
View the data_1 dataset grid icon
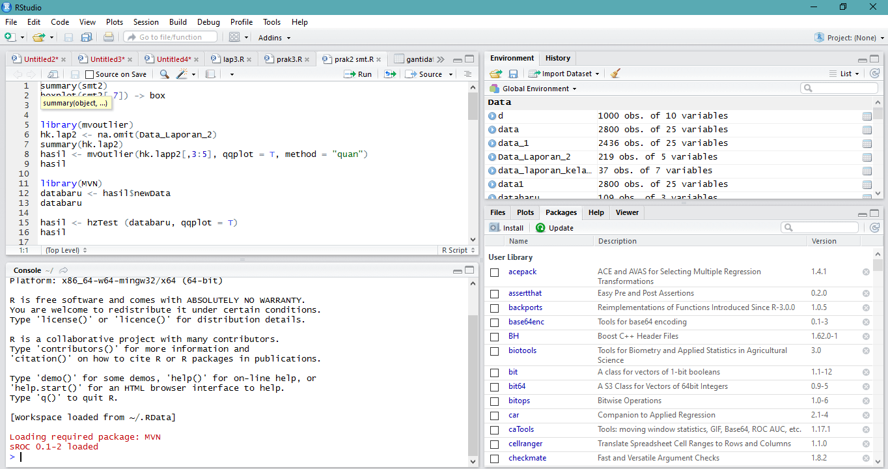pyautogui.click(x=867, y=143)
